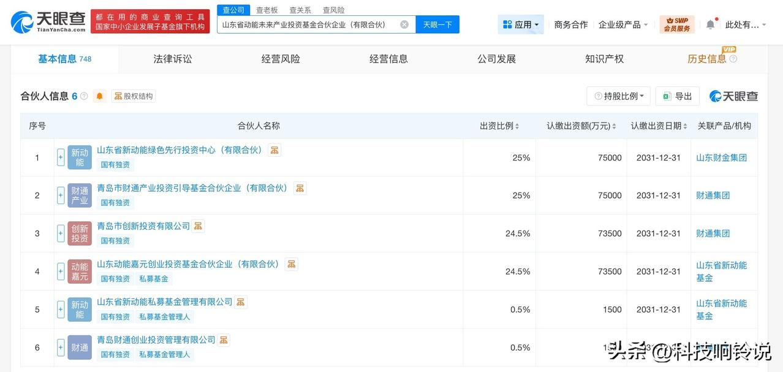Screen dimensions: 783x372
Task: Open the SVIP member service badge
Action: pyautogui.click(x=677, y=25)
